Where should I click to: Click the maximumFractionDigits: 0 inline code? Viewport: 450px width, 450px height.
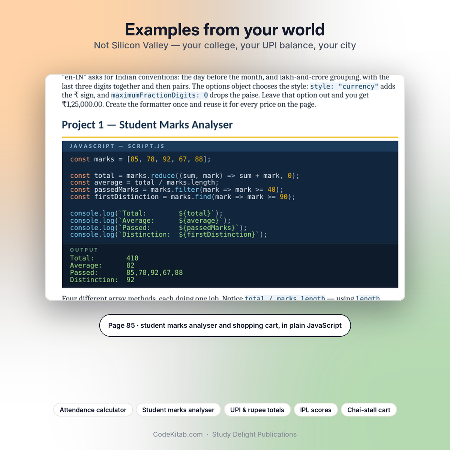click(x=159, y=95)
